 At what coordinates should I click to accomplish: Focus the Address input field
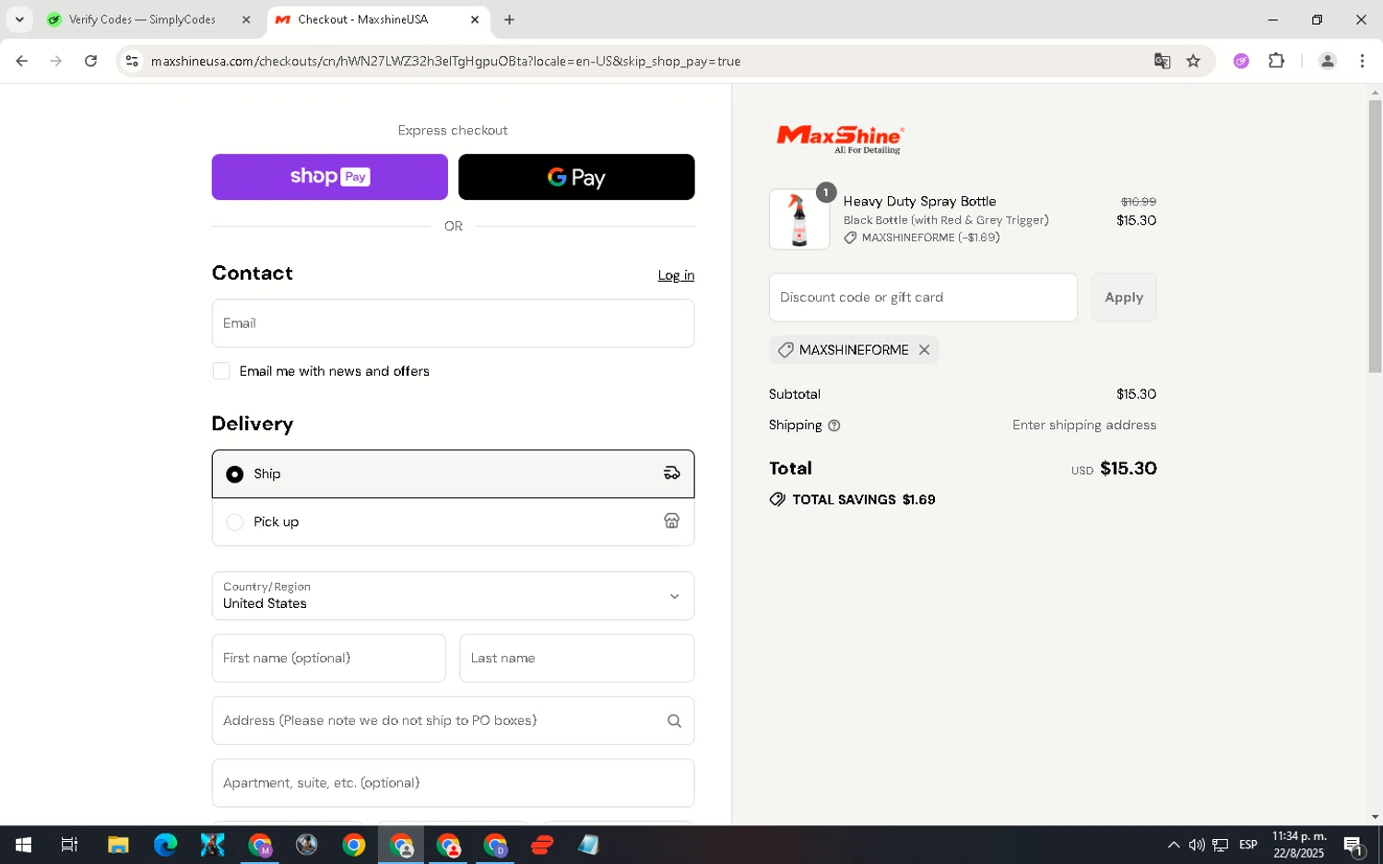[453, 720]
